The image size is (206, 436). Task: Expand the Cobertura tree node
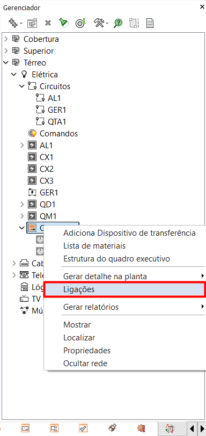tap(6, 39)
